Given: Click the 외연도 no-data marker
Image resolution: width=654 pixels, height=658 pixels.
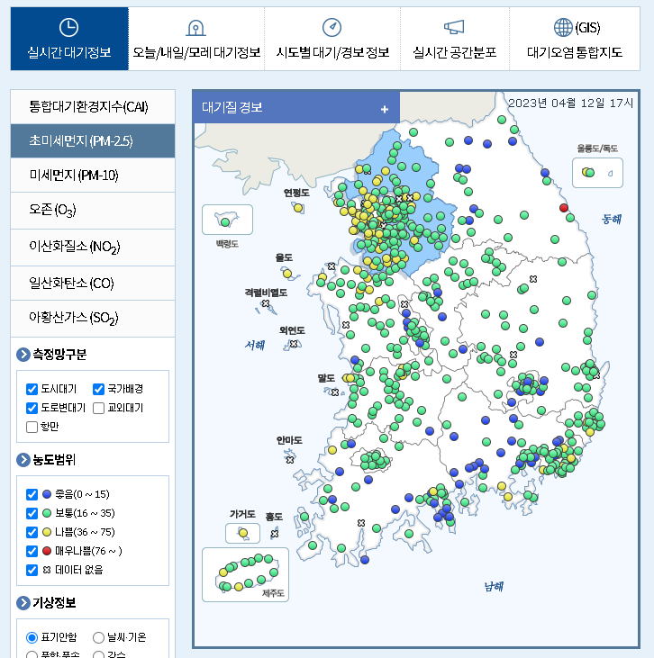Looking at the screenshot, I should tap(294, 344).
